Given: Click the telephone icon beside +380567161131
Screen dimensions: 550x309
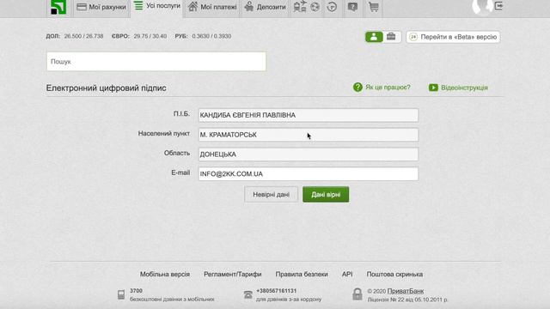Looking at the screenshot, I should (x=248, y=294).
